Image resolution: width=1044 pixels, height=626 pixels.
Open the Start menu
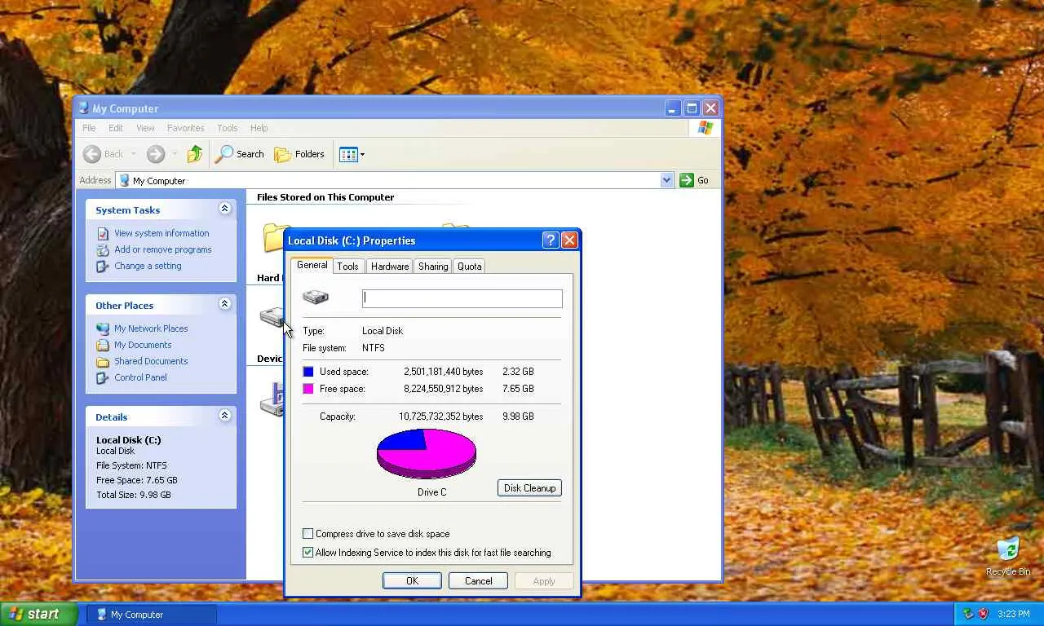39,614
